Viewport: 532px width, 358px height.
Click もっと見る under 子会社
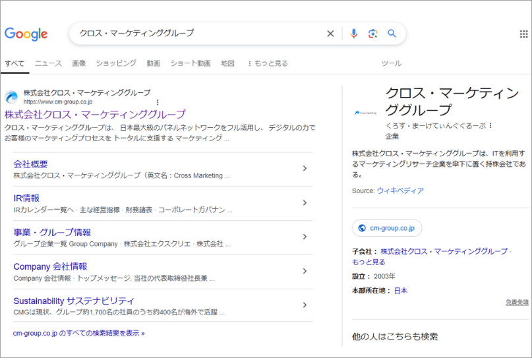(x=369, y=262)
